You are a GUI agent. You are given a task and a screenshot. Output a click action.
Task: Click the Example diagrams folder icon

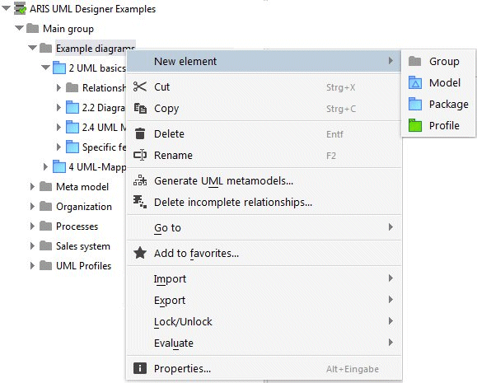click(x=45, y=48)
